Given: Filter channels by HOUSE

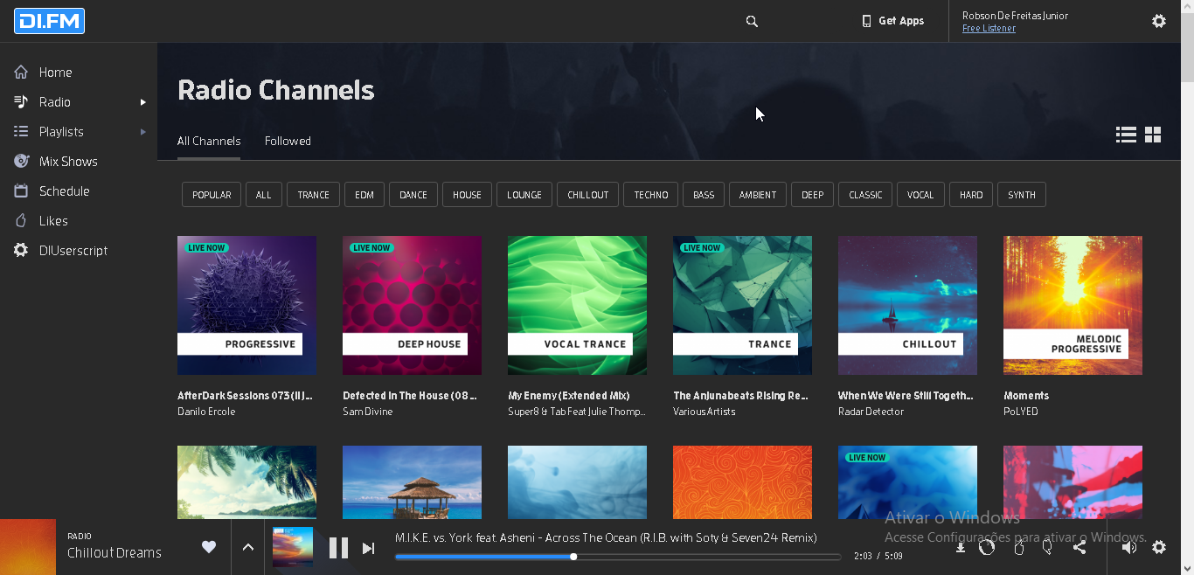Looking at the screenshot, I should [467, 195].
